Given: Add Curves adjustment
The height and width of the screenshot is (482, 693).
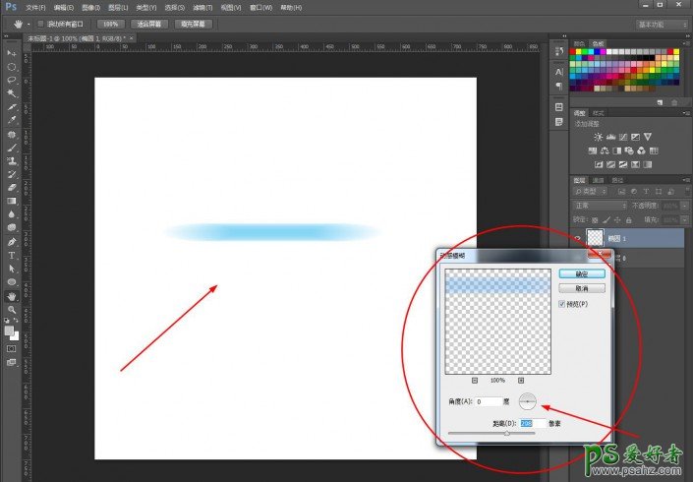Looking at the screenshot, I should point(623,137).
